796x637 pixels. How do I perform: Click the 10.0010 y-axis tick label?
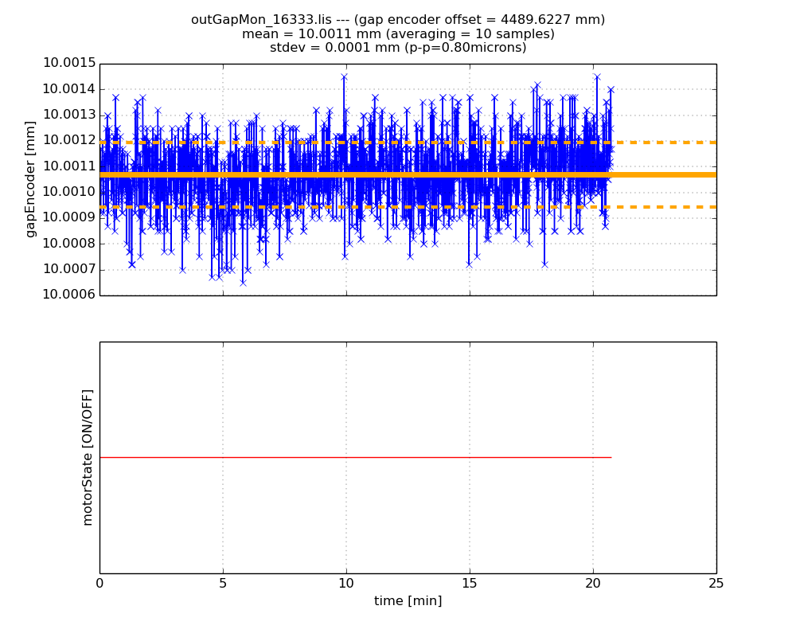pos(69,192)
